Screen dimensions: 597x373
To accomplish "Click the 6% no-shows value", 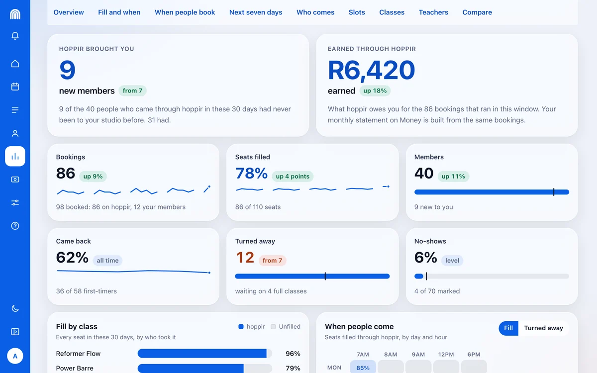I will click(425, 257).
